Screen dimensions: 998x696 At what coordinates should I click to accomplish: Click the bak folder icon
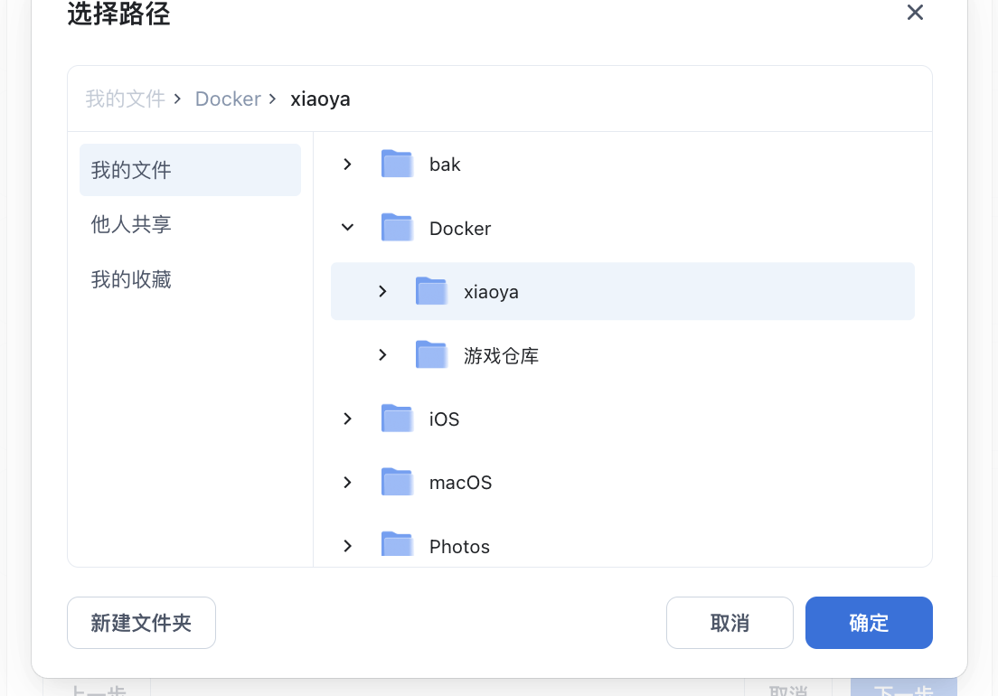397,165
